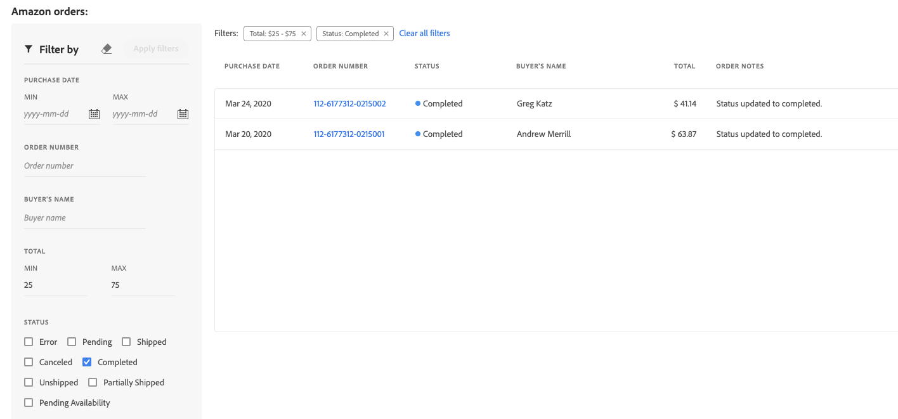Check the Shipped status checkbox
Viewport: 898px width, 419px height.
click(x=126, y=342)
